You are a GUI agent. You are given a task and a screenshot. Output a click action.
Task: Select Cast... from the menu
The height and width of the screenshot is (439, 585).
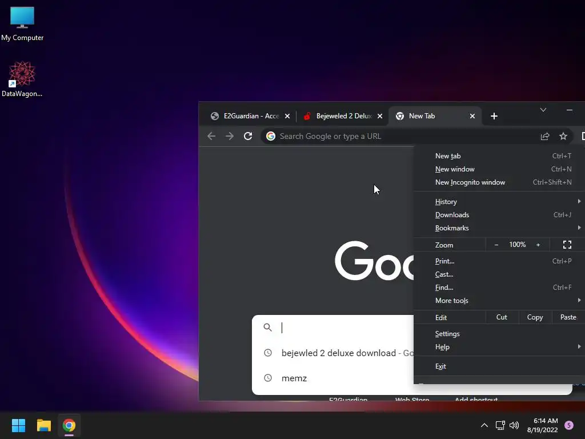pos(500,274)
